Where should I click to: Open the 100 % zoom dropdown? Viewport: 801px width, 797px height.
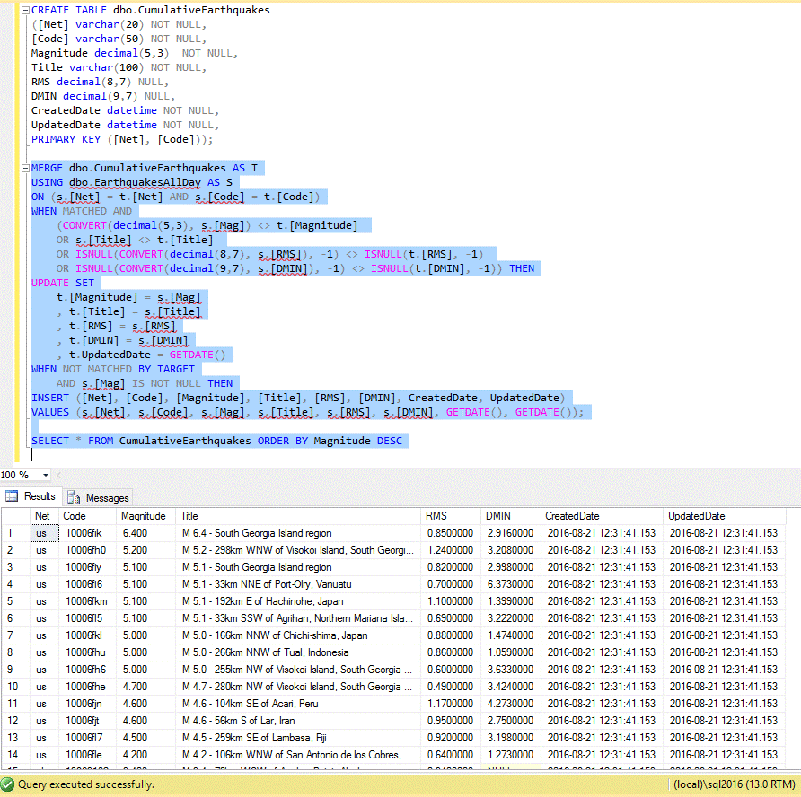tap(46, 475)
